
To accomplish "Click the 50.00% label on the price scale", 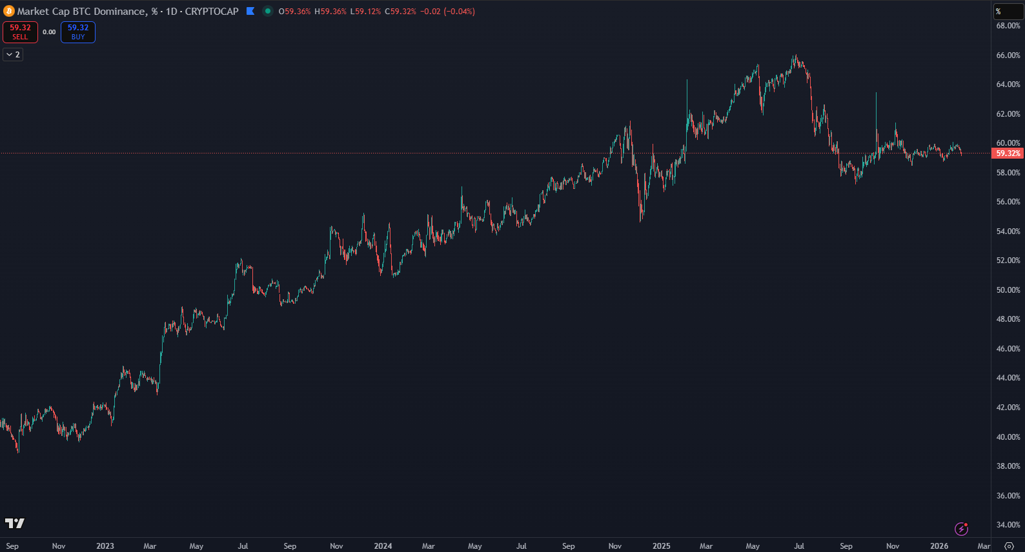I will click(1008, 290).
